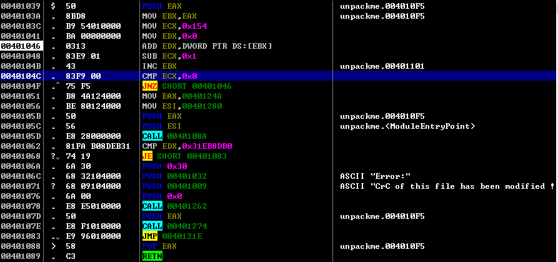Click comment unpackme.<ModuleEntryPoint>
Screen dimensions: 558x262
coord(407,126)
